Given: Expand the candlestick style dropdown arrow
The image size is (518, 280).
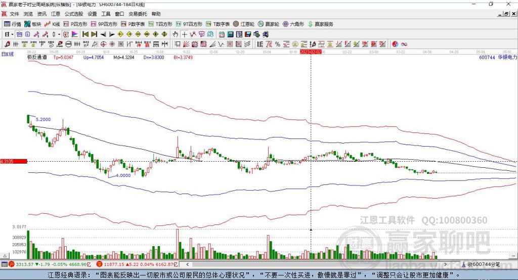Looking at the screenshot, I should [59, 34].
